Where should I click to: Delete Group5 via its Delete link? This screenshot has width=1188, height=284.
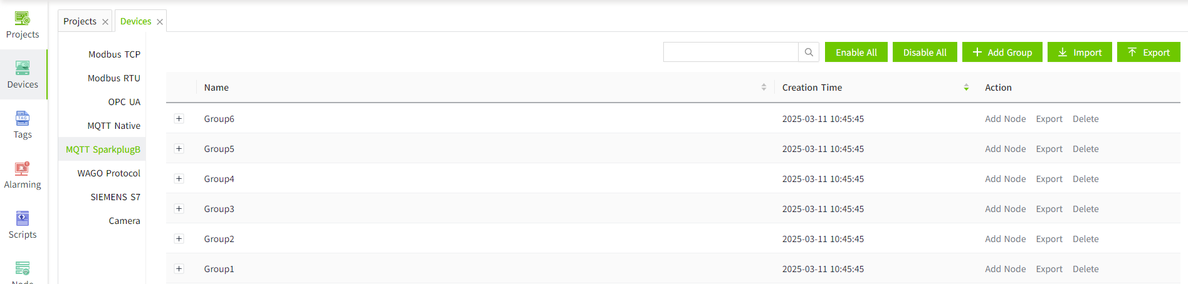pyautogui.click(x=1085, y=149)
